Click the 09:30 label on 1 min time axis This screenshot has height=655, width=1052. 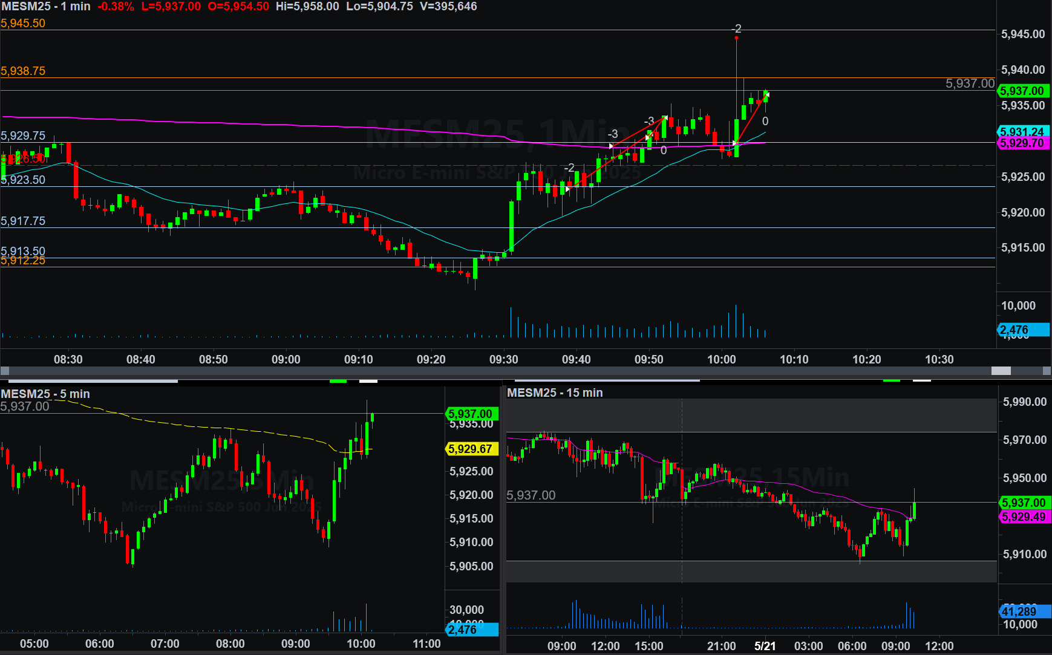[x=503, y=359]
